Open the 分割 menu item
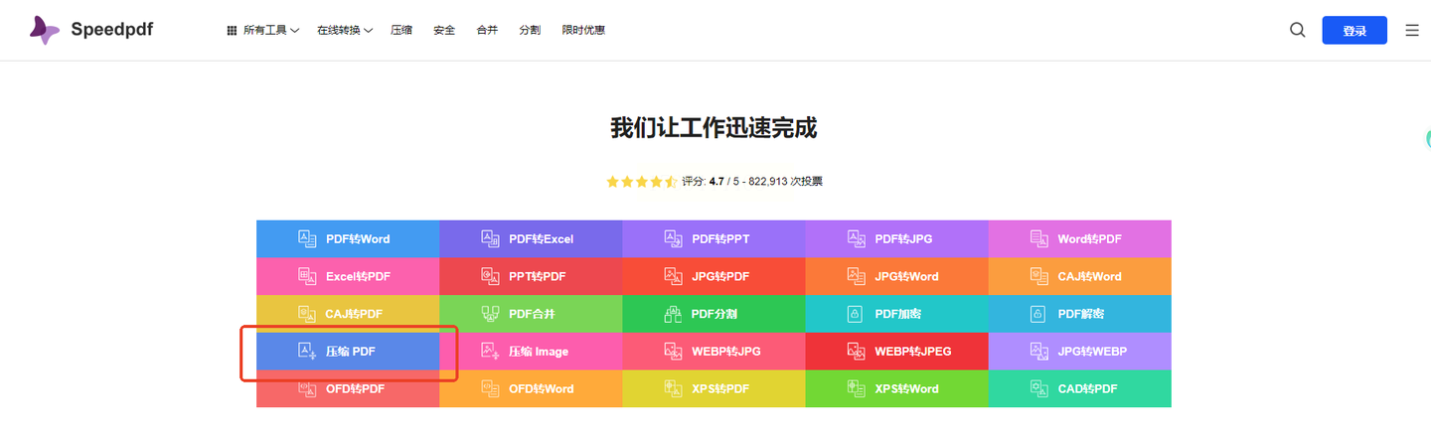Image resolution: width=1431 pixels, height=438 pixels. tap(530, 31)
